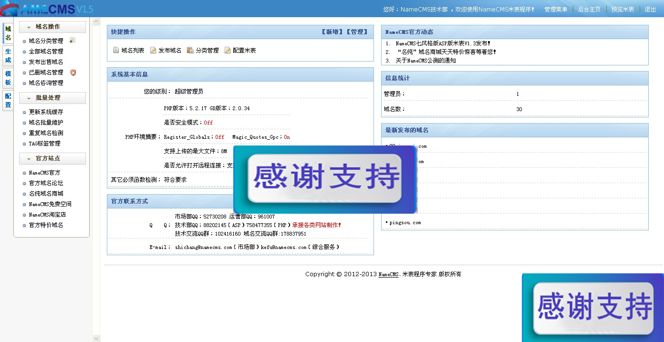Switch to the 域名 vertical tab
Image resolution: width=664 pixels, height=342 pixels.
[x=8, y=33]
